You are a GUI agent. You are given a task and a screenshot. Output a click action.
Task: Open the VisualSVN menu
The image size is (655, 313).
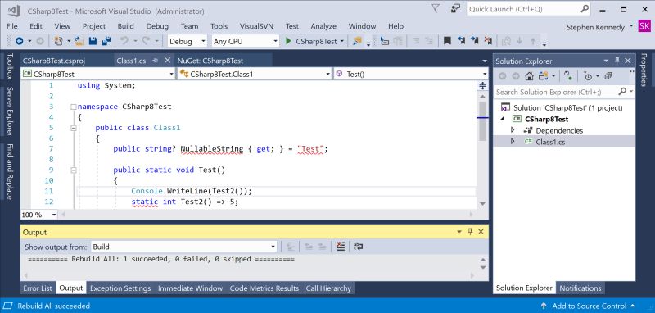point(256,26)
